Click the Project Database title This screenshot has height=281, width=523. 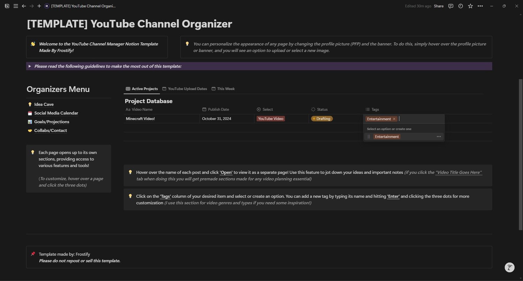tap(149, 101)
